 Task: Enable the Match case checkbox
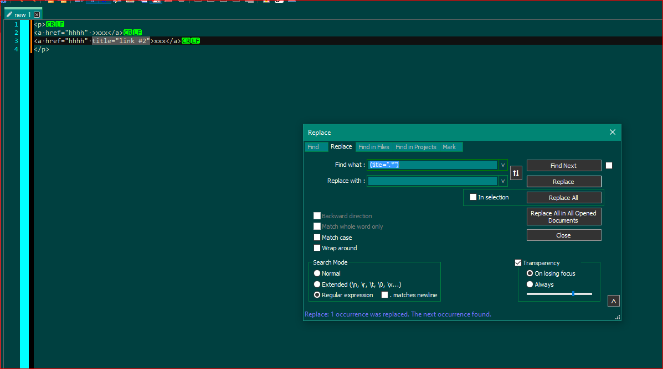(x=317, y=238)
